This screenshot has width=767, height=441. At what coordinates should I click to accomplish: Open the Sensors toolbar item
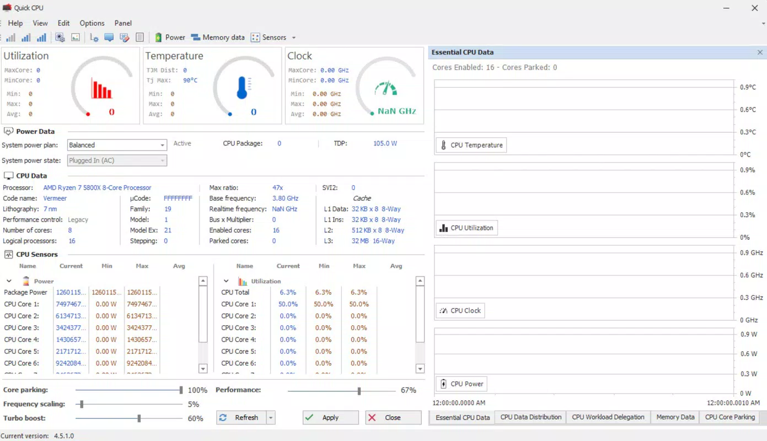point(269,37)
